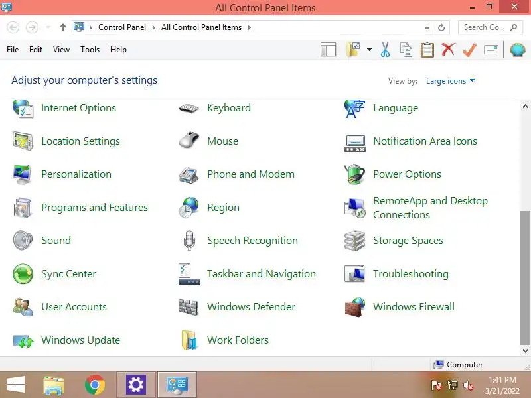
Task: Open the Tools menu
Action: [x=90, y=50]
